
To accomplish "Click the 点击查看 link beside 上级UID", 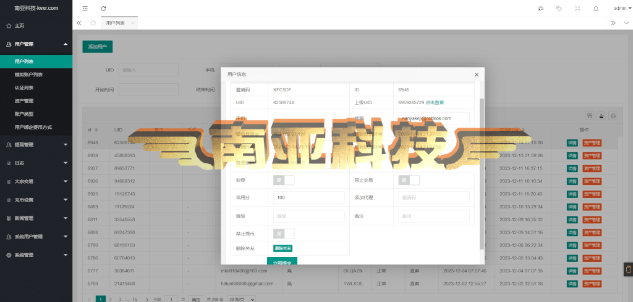I will point(435,103).
